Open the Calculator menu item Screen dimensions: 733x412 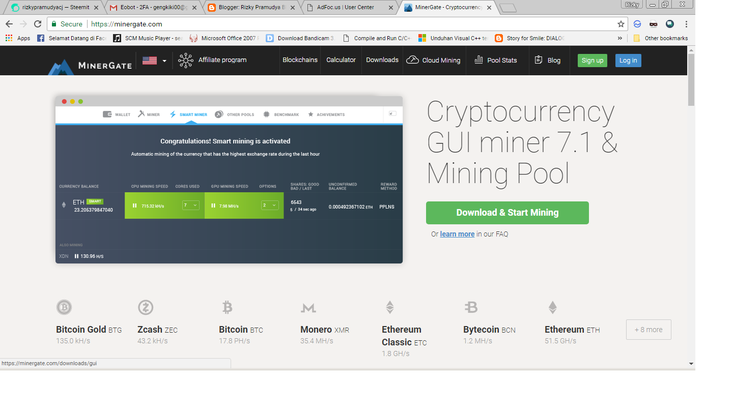(341, 60)
